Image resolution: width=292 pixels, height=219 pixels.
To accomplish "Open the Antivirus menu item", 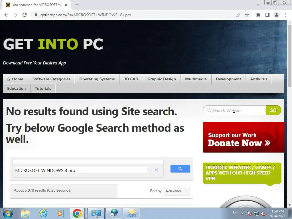I will pos(259,79).
